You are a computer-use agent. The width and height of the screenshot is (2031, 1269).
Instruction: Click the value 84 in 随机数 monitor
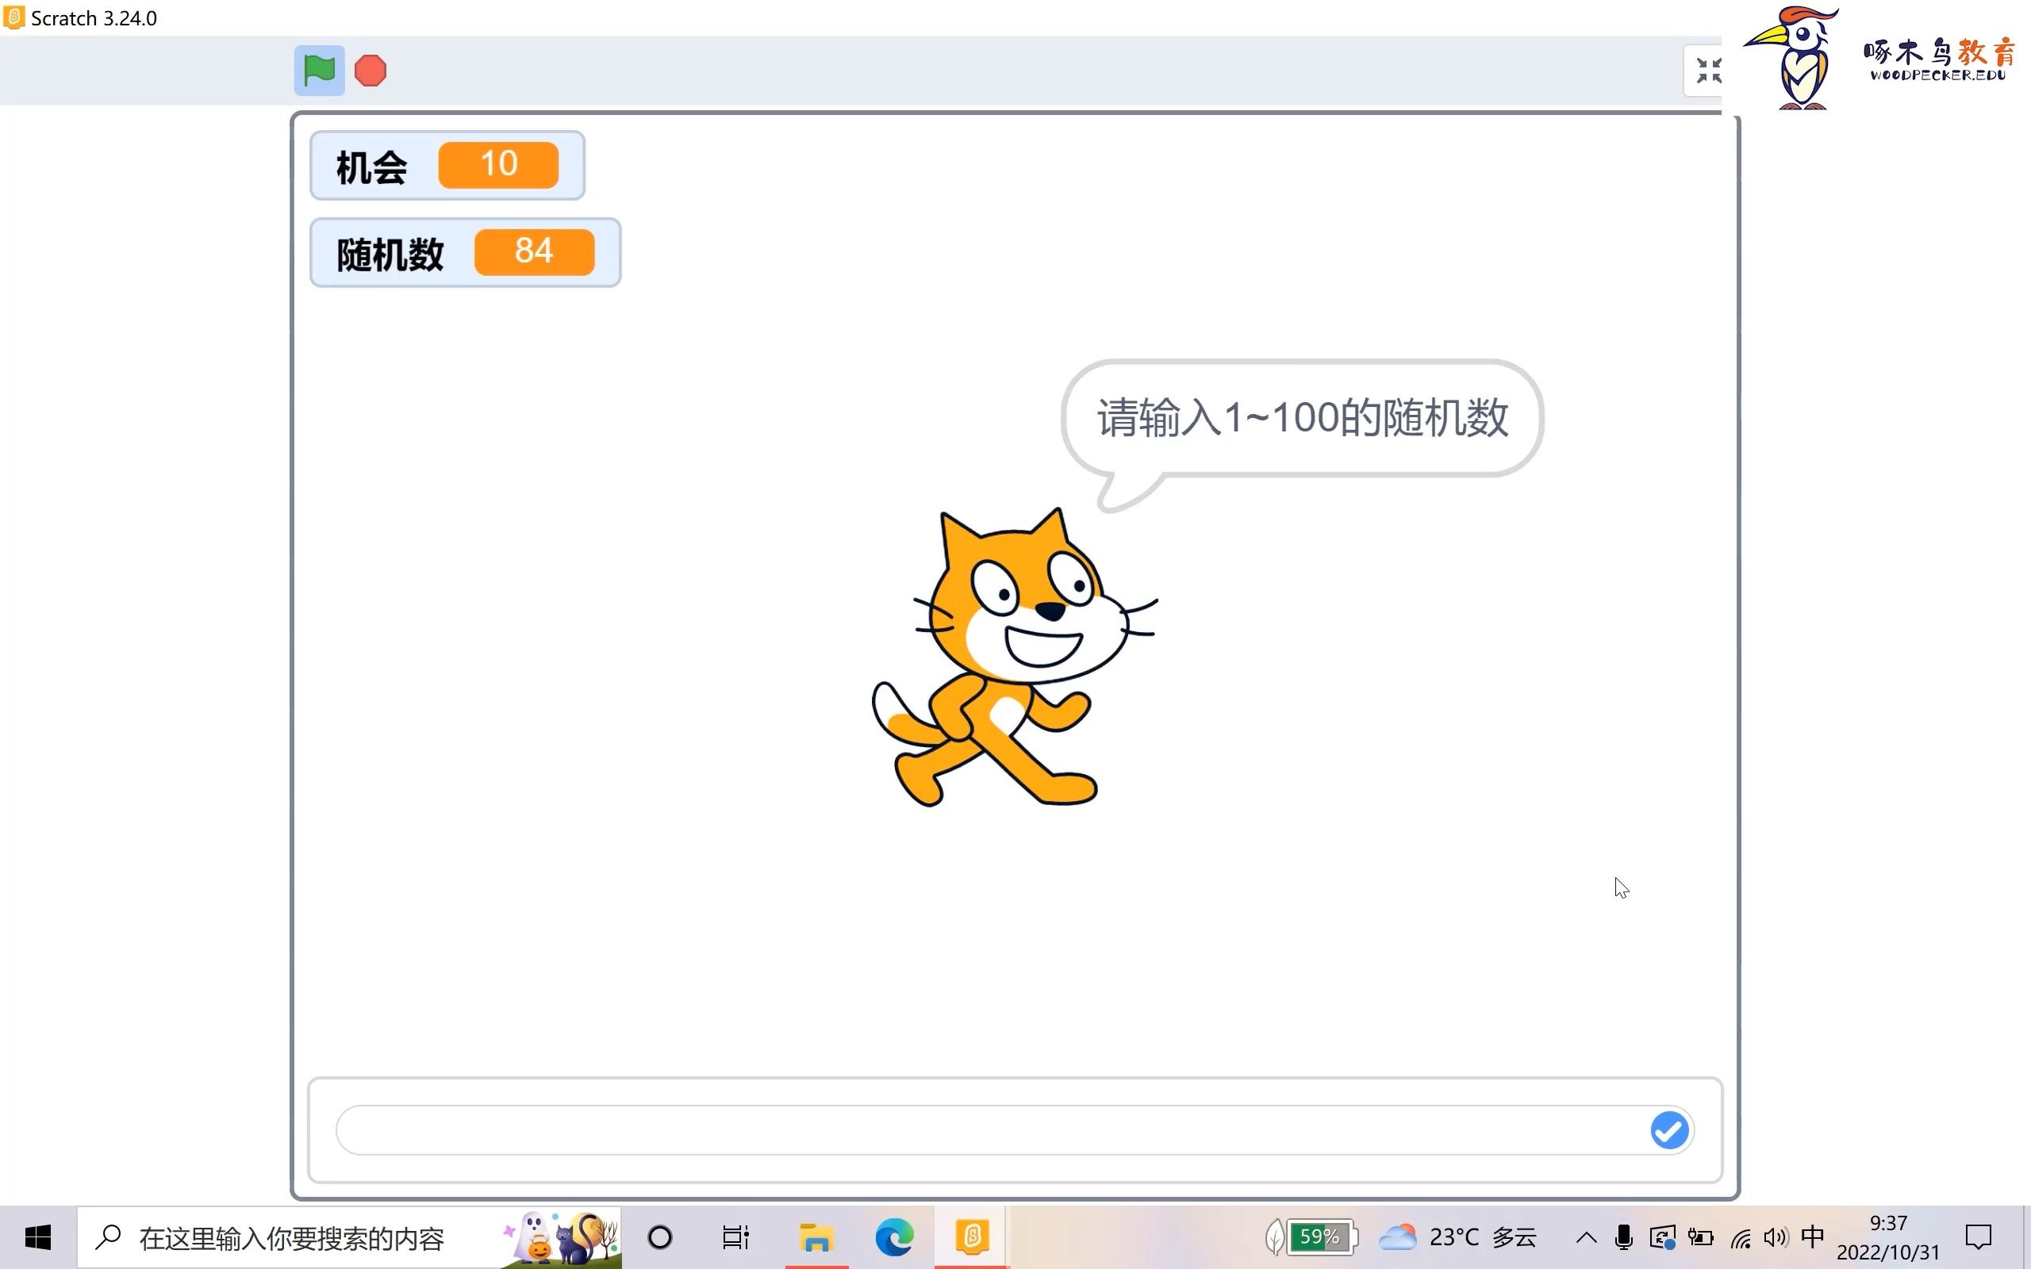(534, 251)
